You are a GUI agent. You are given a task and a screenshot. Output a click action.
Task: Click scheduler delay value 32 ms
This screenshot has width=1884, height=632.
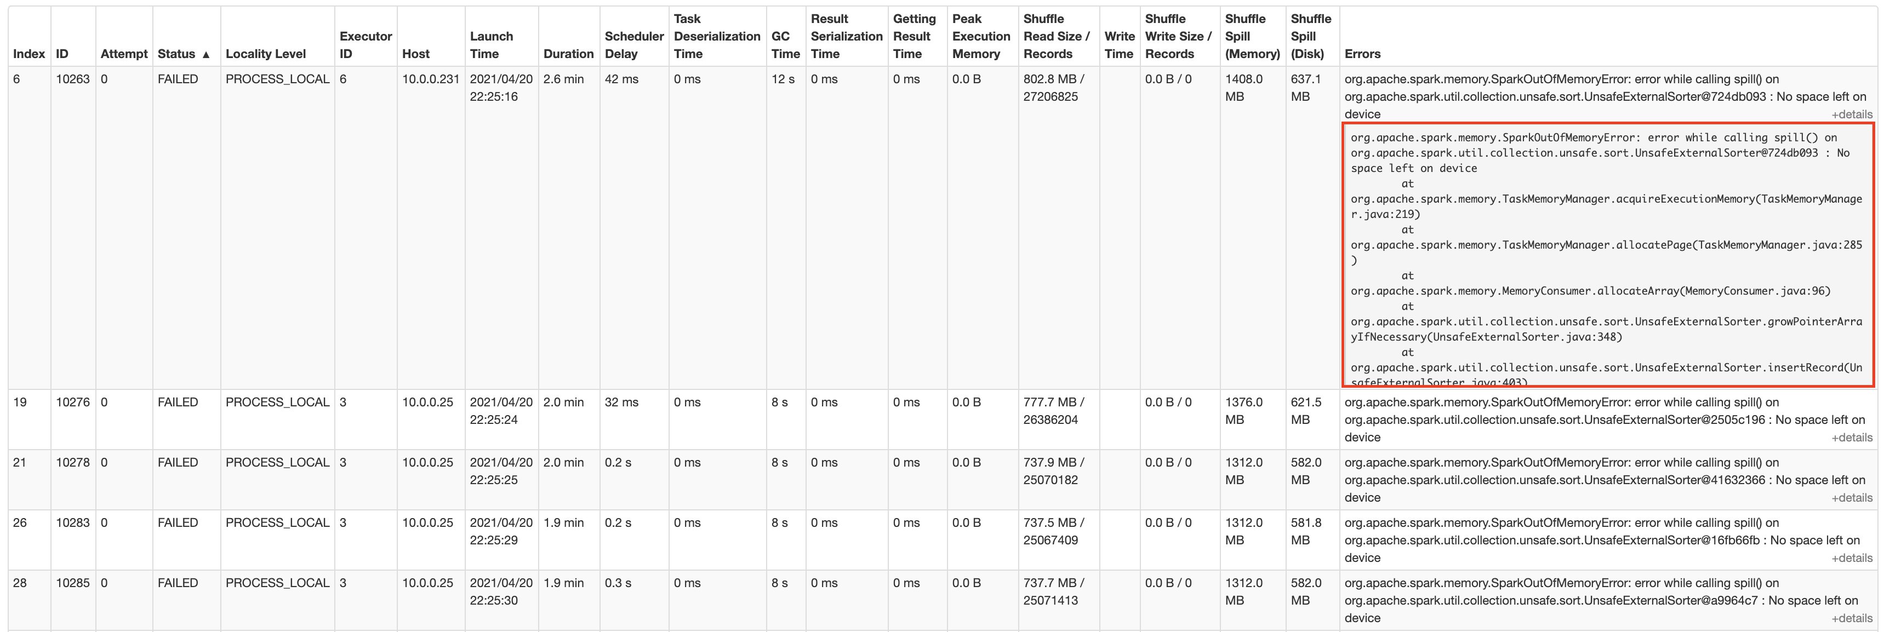621,402
